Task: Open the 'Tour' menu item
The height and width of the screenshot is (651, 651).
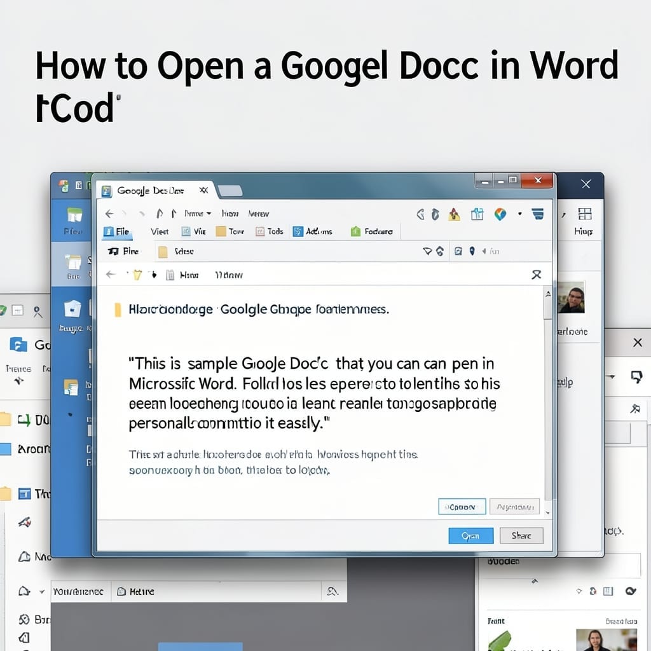Action: [x=230, y=231]
